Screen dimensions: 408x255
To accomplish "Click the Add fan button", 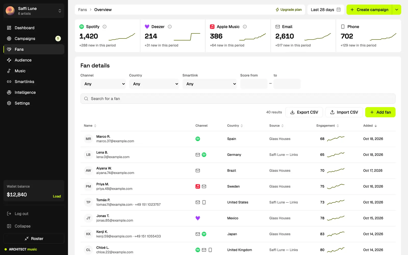I will click(x=380, y=112).
